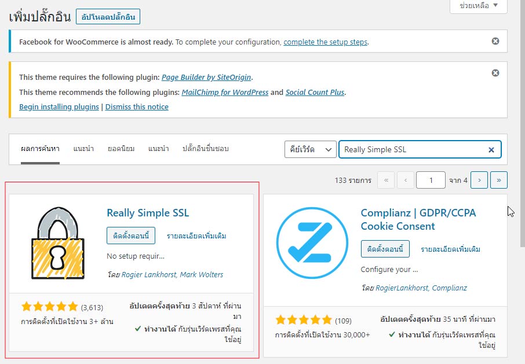
Task: Click the 133 รายการ results count
Action: point(353,181)
